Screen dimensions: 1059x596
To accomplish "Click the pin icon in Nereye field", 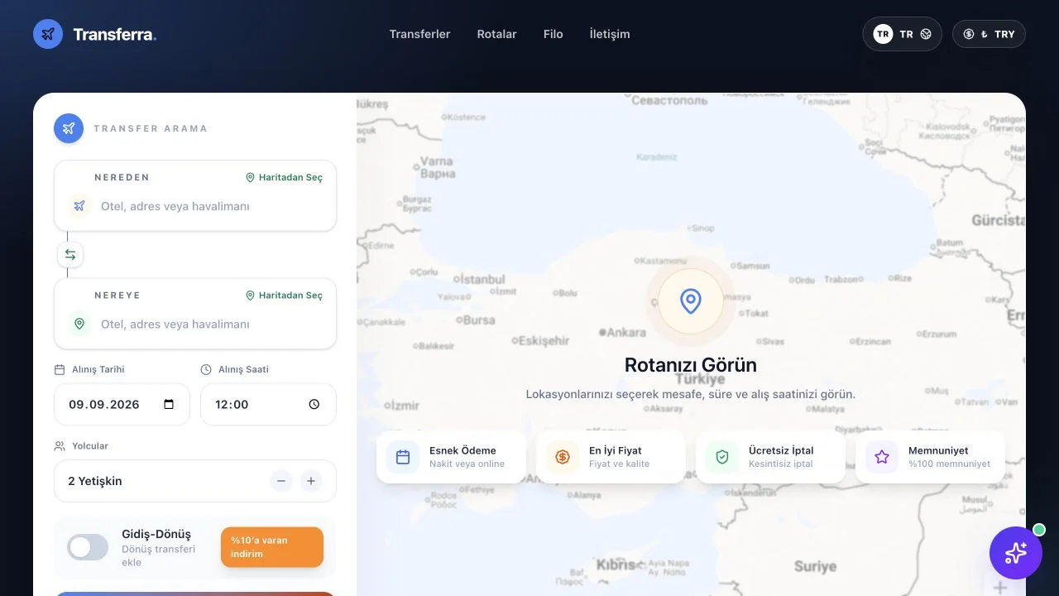I will [79, 324].
